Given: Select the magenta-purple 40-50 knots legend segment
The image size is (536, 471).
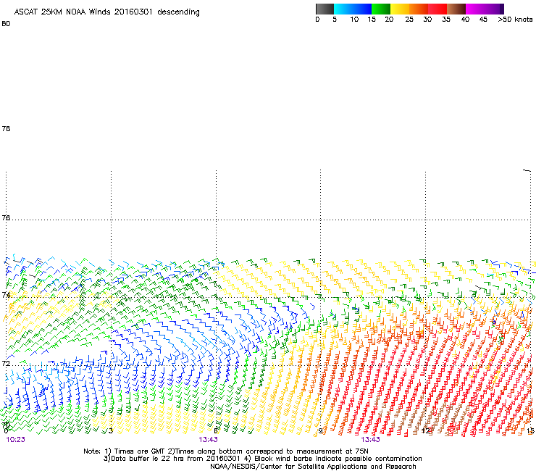Looking at the screenshot, I should point(485,9).
